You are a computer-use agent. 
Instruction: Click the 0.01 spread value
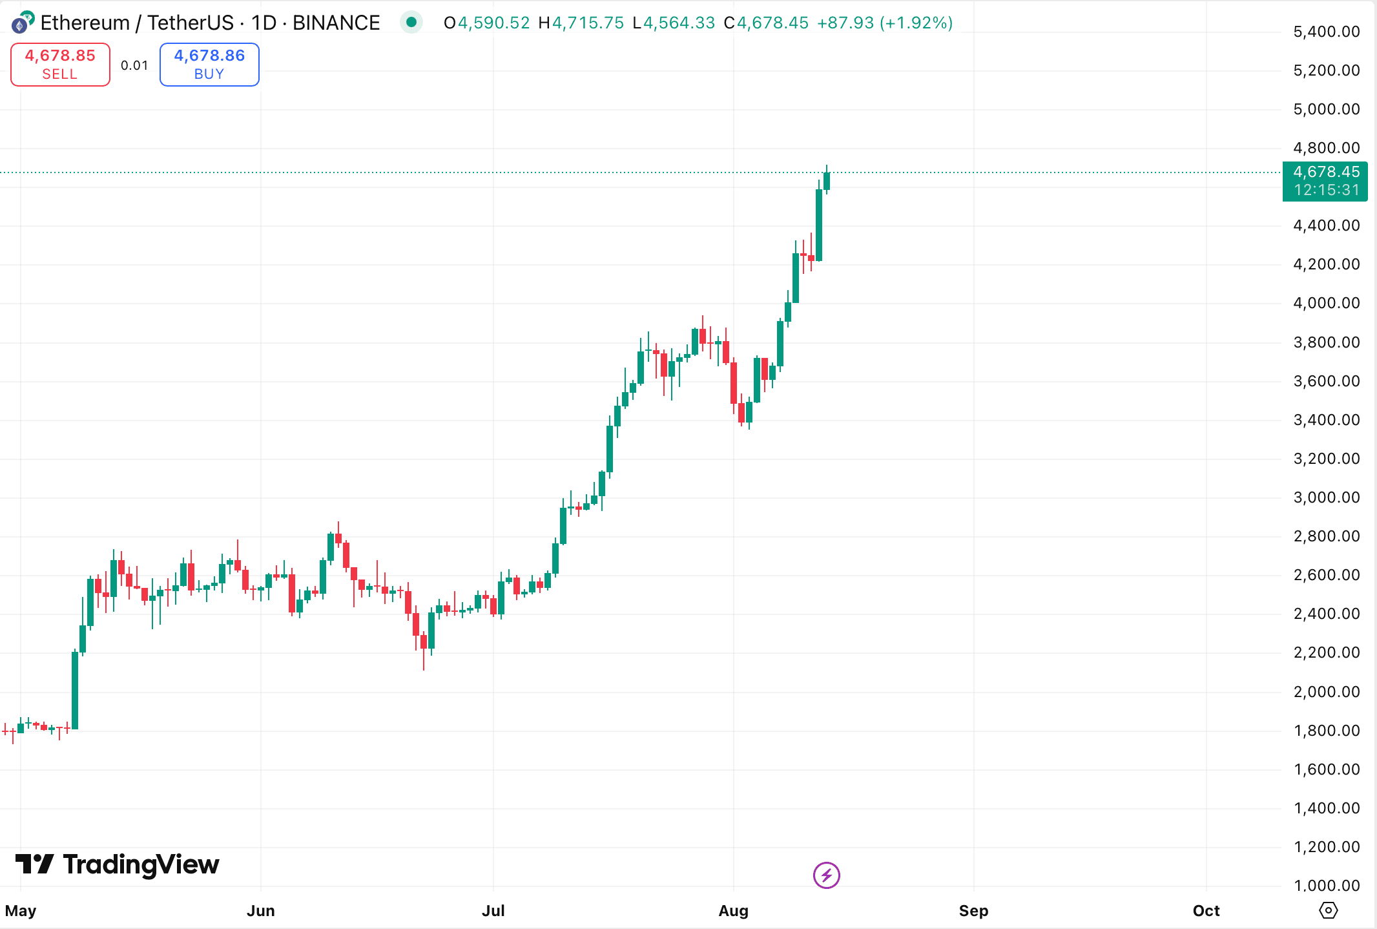[x=134, y=65]
